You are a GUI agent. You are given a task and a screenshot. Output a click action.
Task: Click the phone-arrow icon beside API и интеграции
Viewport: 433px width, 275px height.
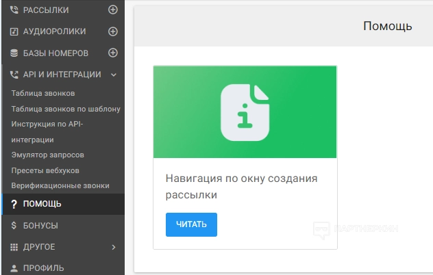tap(14, 75)
